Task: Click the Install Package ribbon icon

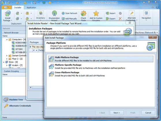Action: [x=8, y=14]
